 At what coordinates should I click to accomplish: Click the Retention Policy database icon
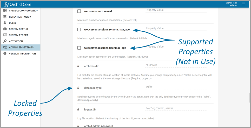pyautogui.click(x=5, y=17)
